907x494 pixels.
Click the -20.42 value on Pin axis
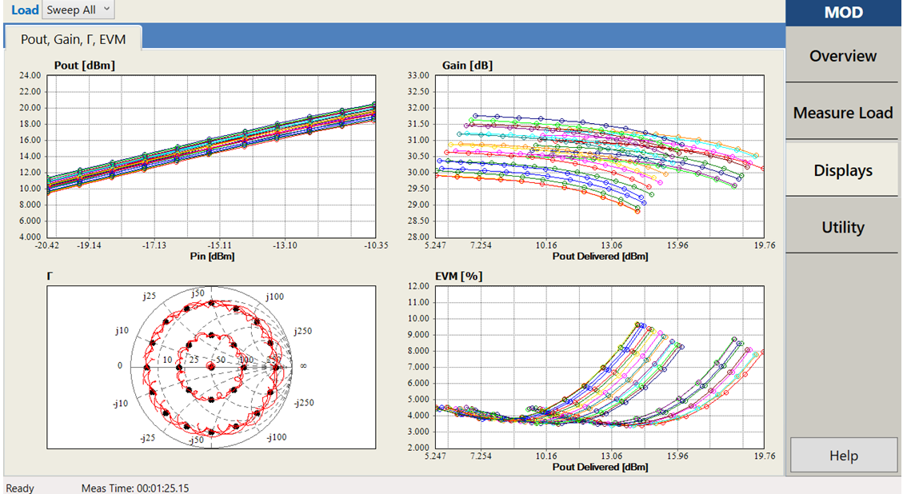click(47, 245)
